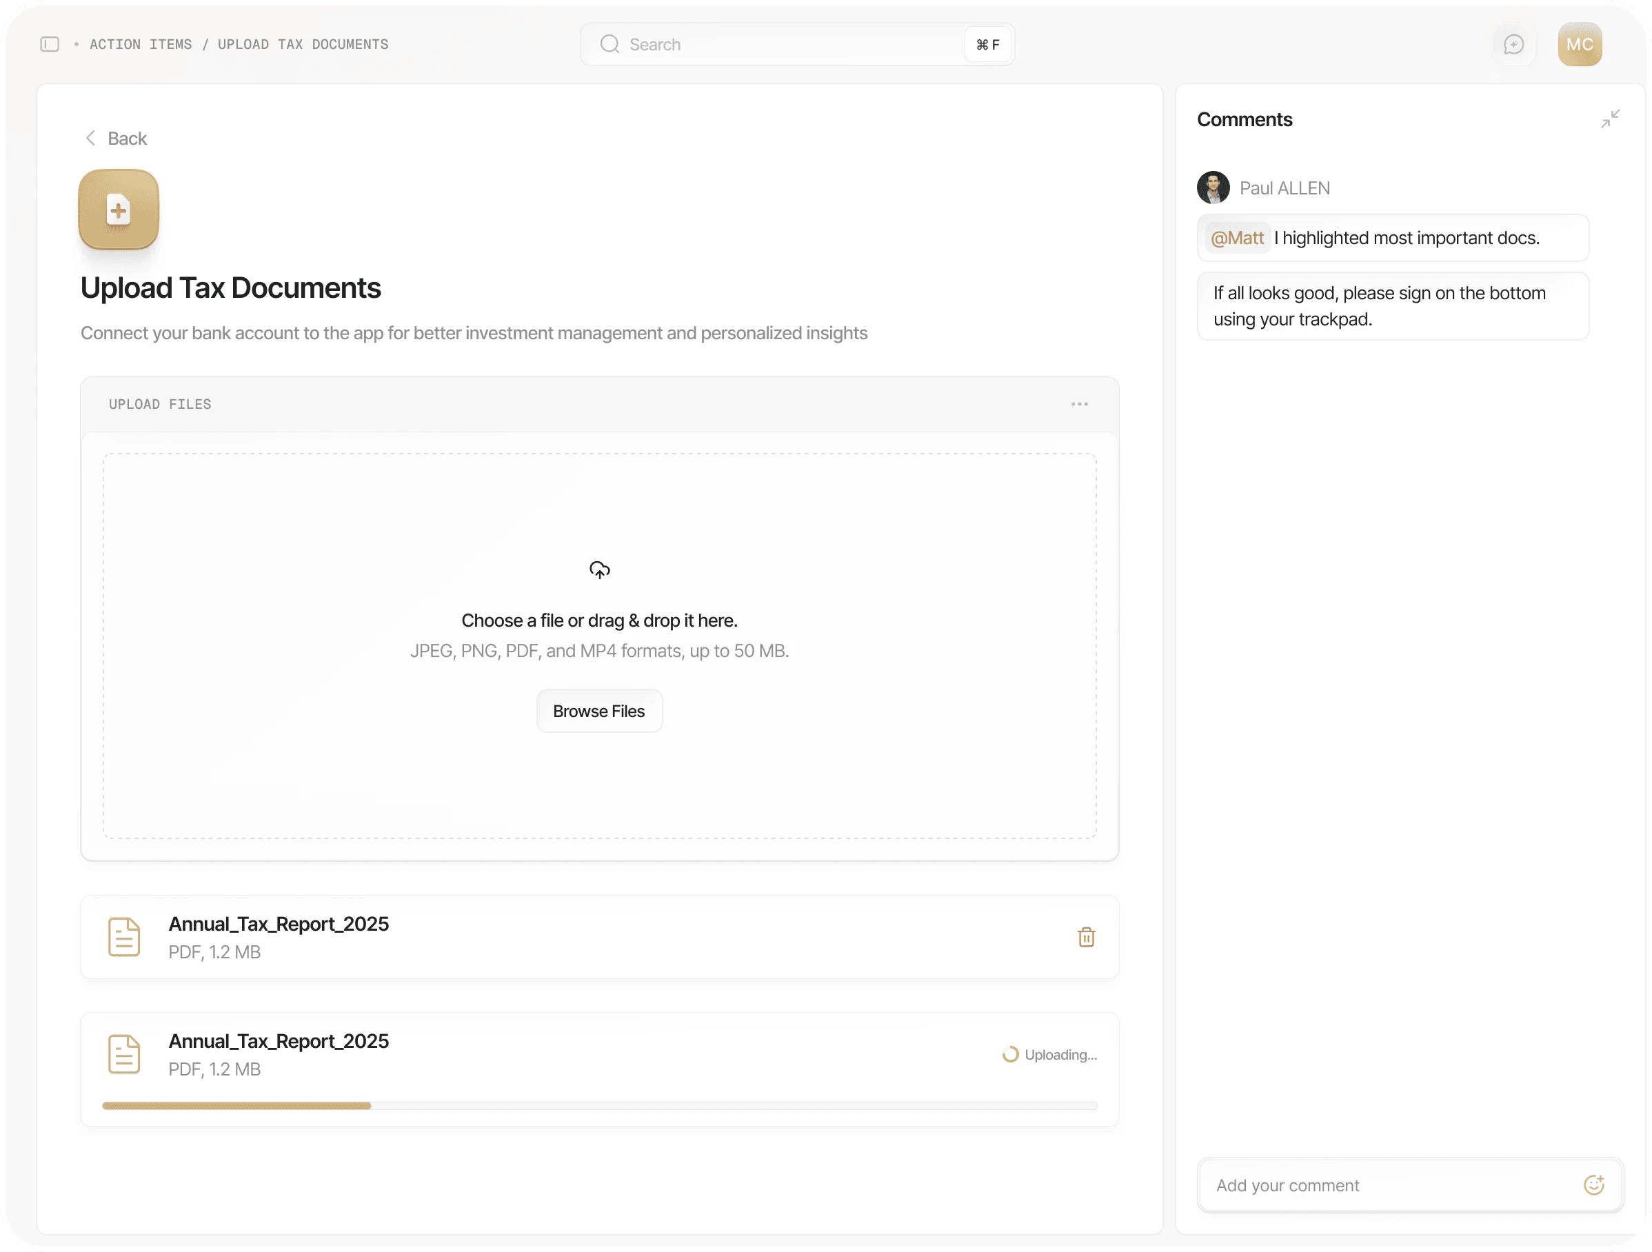This screenshot has width=1652, height=1252.
Task: Open the MC profile avatar
Action: pos(1580,44)
